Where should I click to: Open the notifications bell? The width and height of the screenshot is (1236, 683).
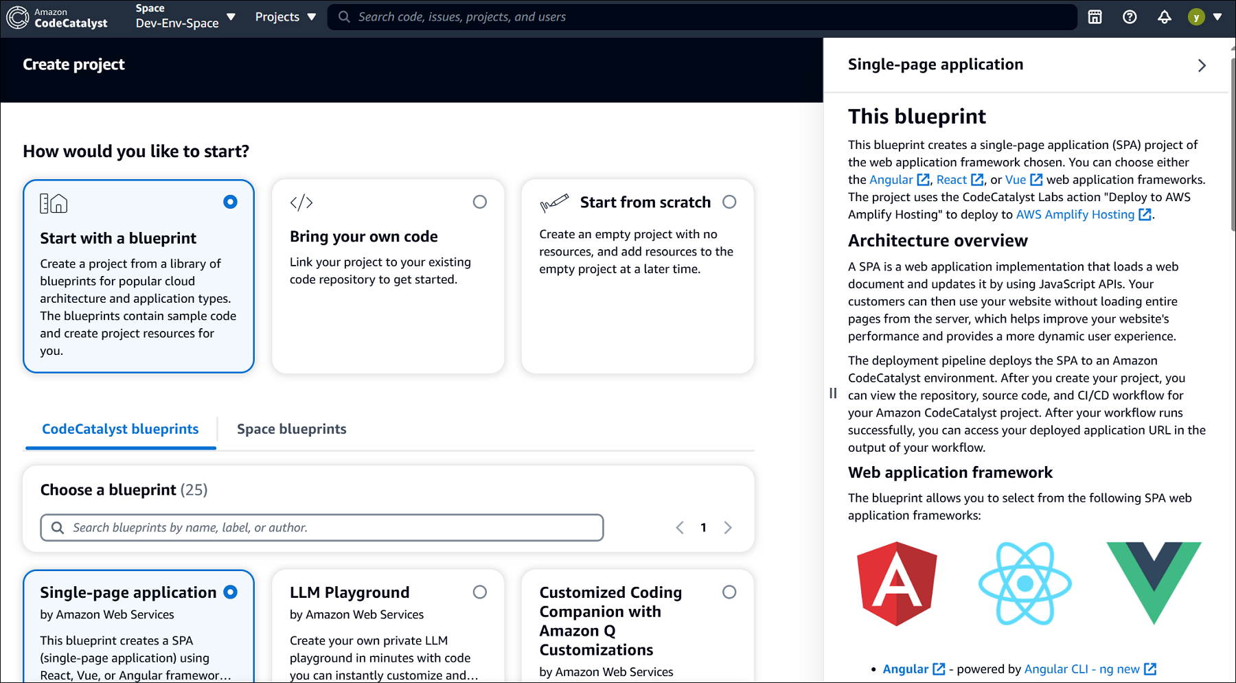click(x=1164, y=17)
